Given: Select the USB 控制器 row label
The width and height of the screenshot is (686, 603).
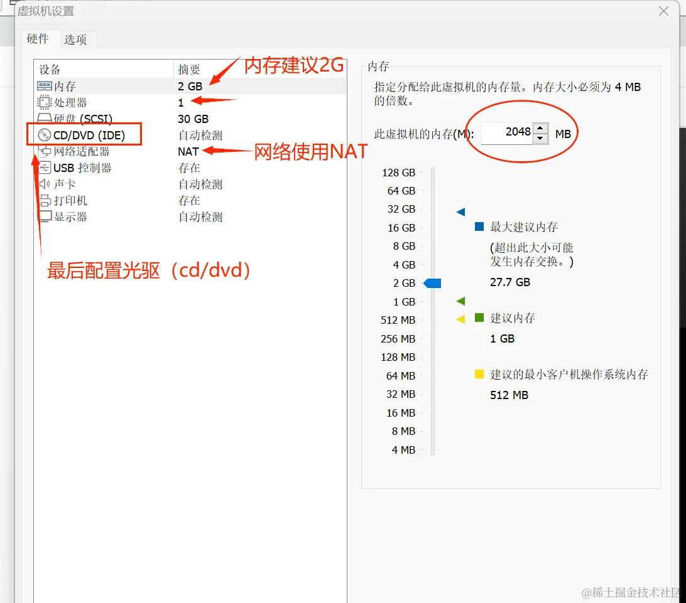Looking at the screenshot, I should coord(82,168).
